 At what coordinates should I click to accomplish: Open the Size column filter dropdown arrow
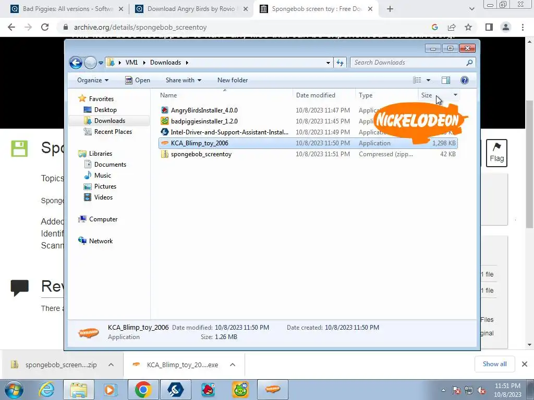coord(455,95)
